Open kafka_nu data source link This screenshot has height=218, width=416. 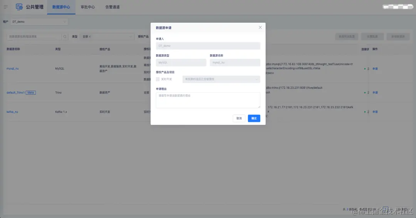(x=12, y=112)
